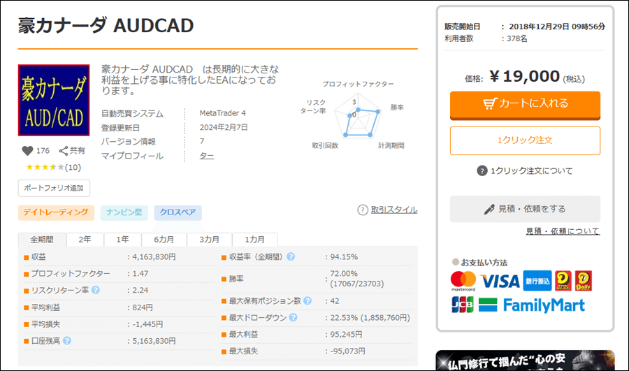Screen dimensions: 629x371
Task: Click the 収益 value 4,163,830円
Action: pos(154,256)
